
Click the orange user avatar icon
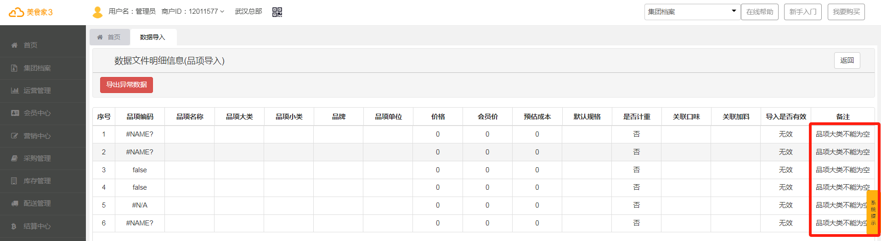(x=97, y=12)
